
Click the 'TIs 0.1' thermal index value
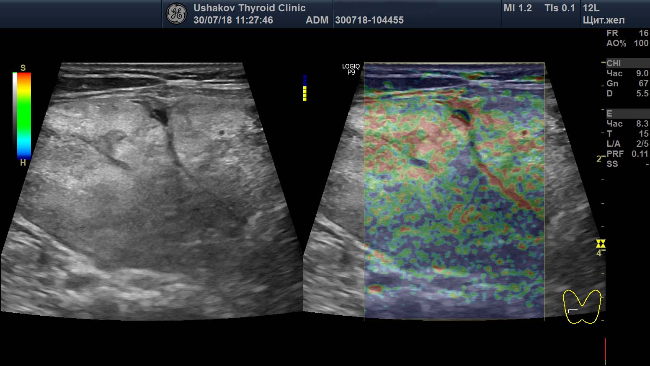coord(560,8)
